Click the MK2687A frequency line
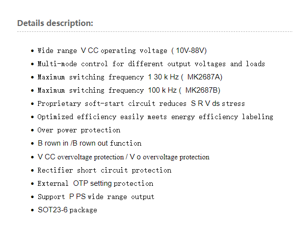This screenshot has width=293, height=227. click(x=130, y=77)
